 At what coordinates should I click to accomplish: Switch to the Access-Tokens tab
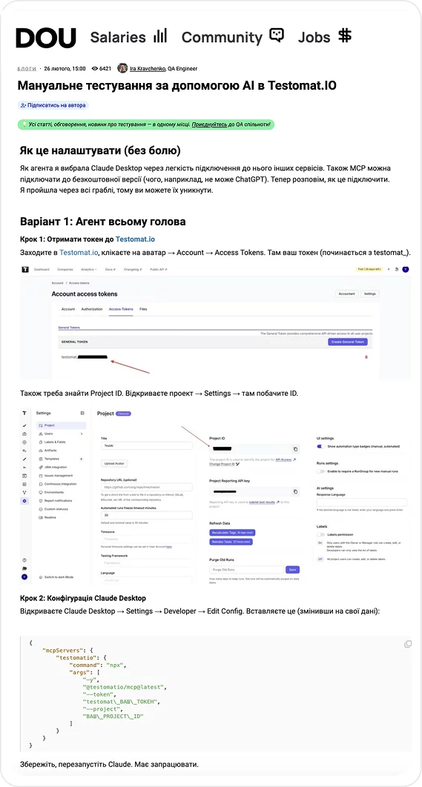pos(121,309)
